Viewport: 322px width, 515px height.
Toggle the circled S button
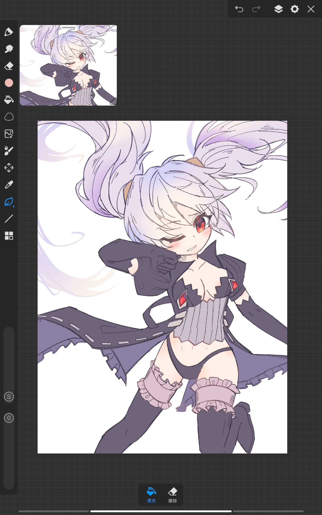click(x=9, y=397)
